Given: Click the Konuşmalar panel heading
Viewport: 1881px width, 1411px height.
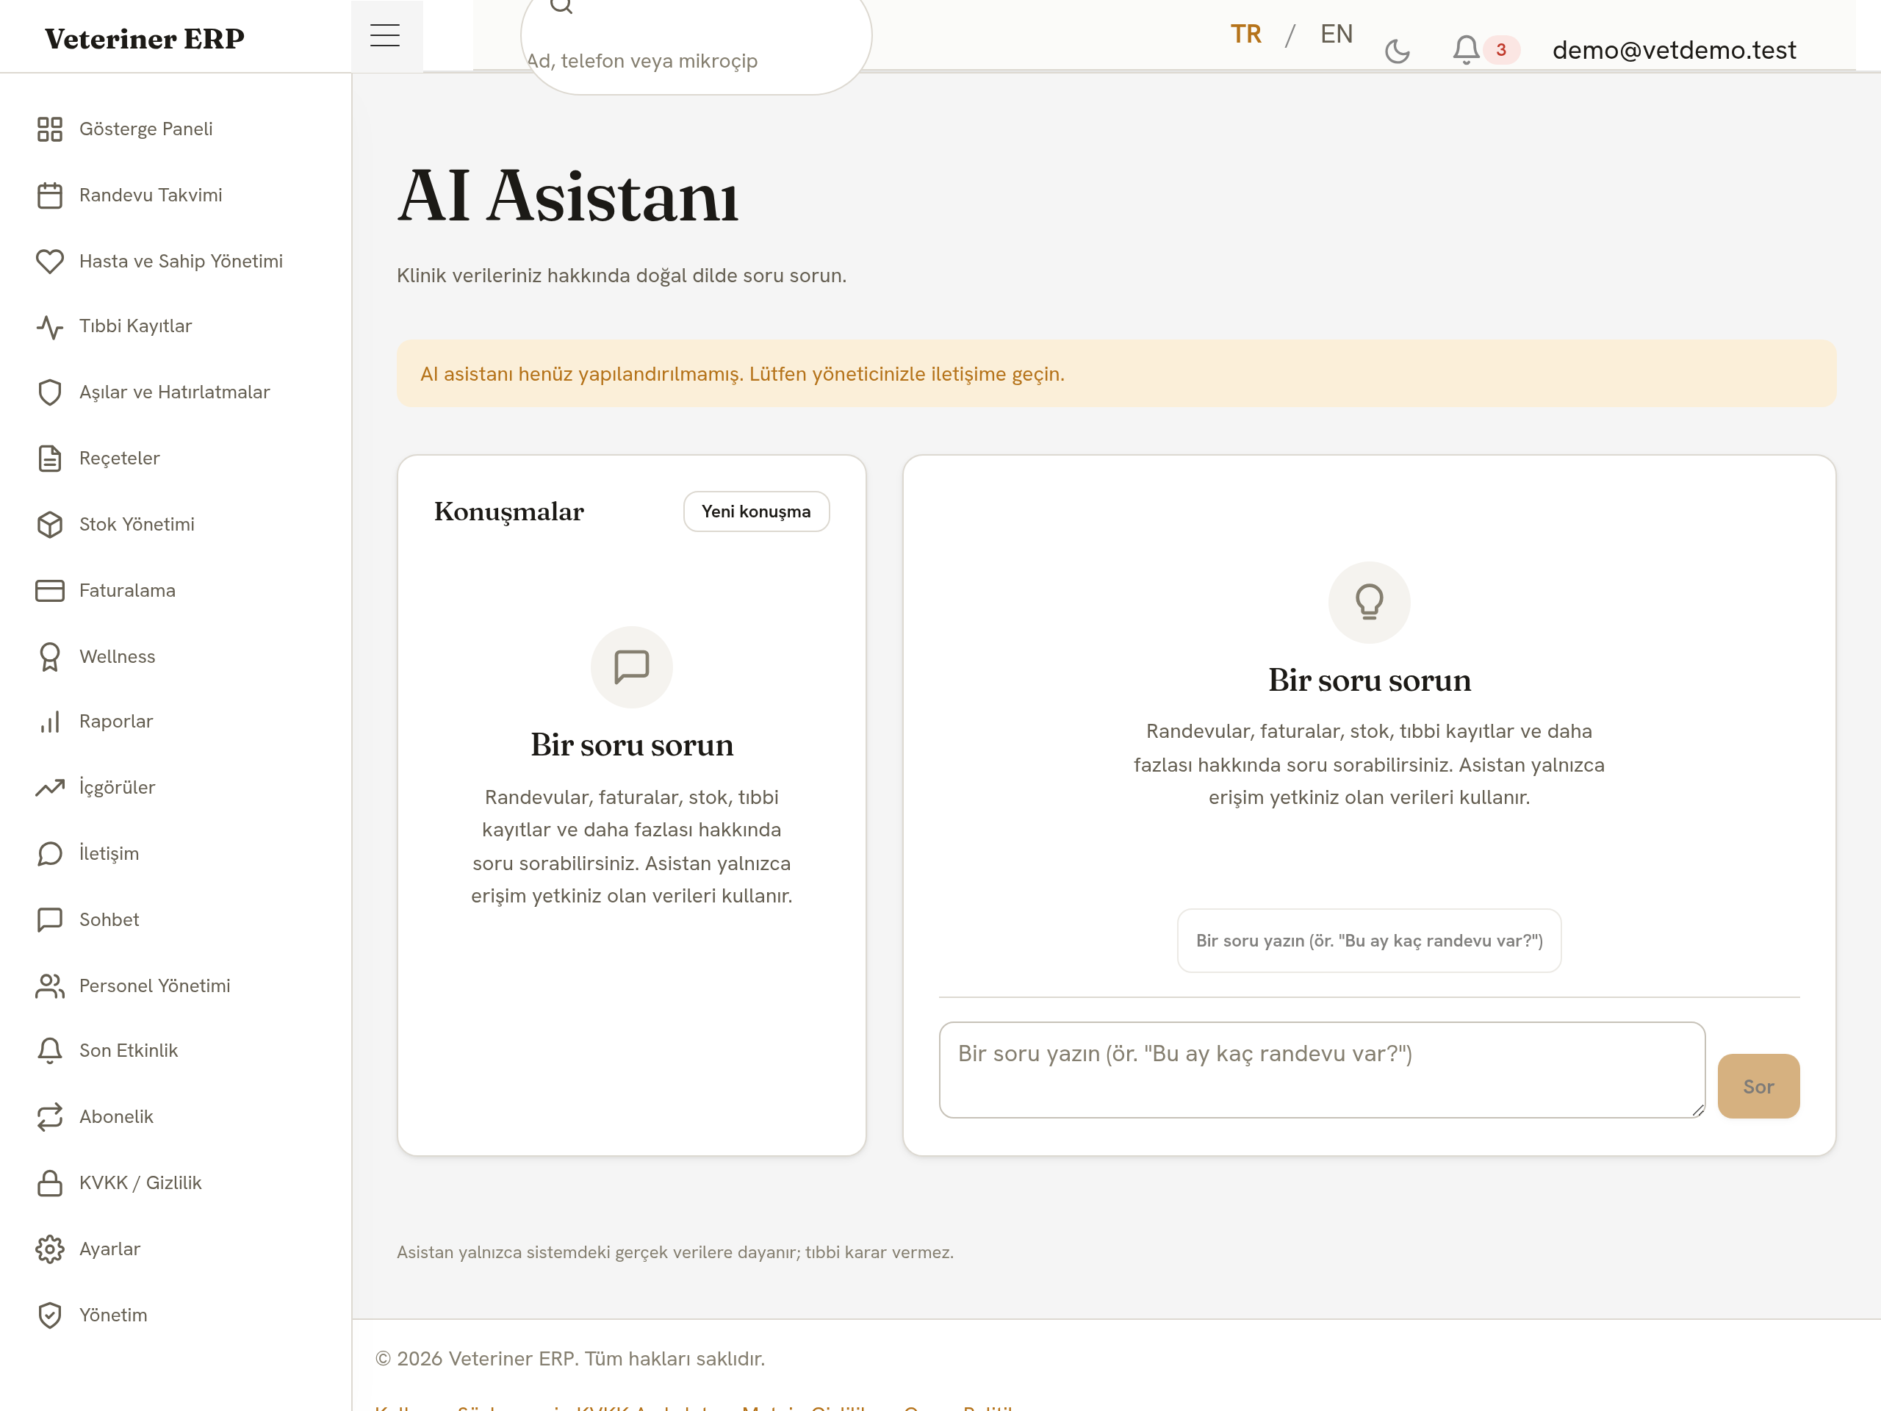Looking at the screenshot, I should coord(508,511).
